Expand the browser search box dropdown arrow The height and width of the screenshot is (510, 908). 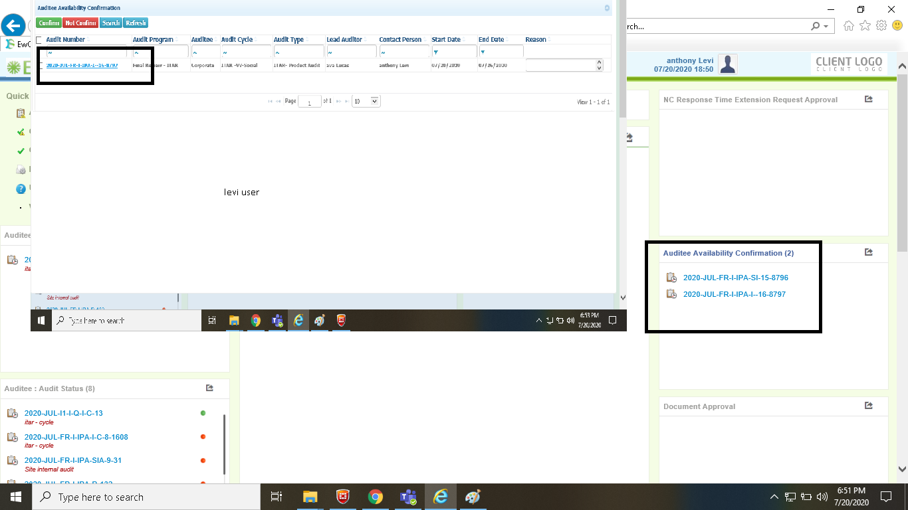click(x=826, y=27)
